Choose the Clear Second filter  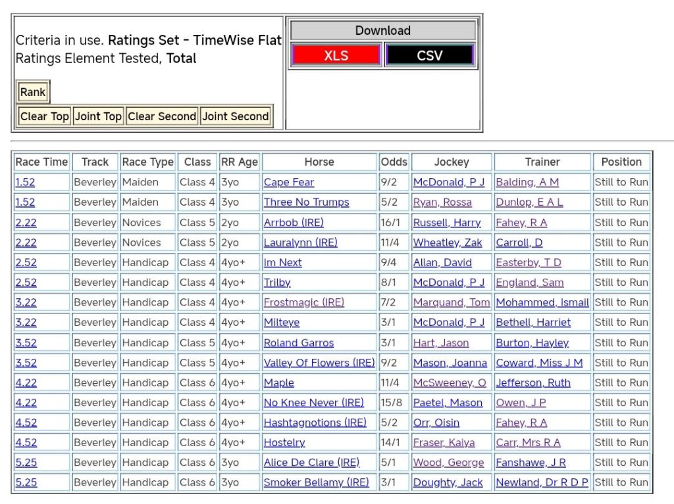point(162,116)
